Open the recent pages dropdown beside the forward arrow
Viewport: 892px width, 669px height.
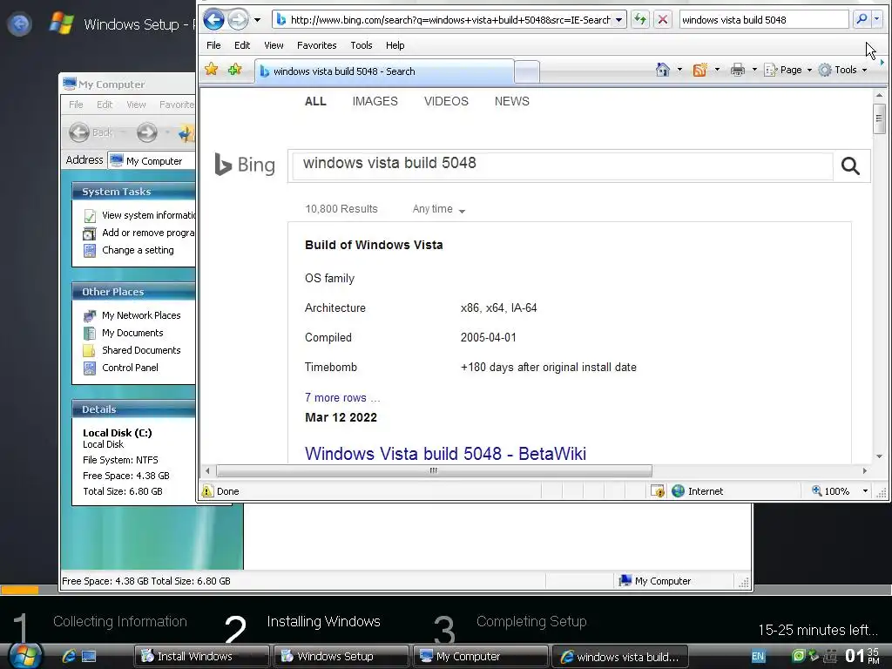coord(257,20)
